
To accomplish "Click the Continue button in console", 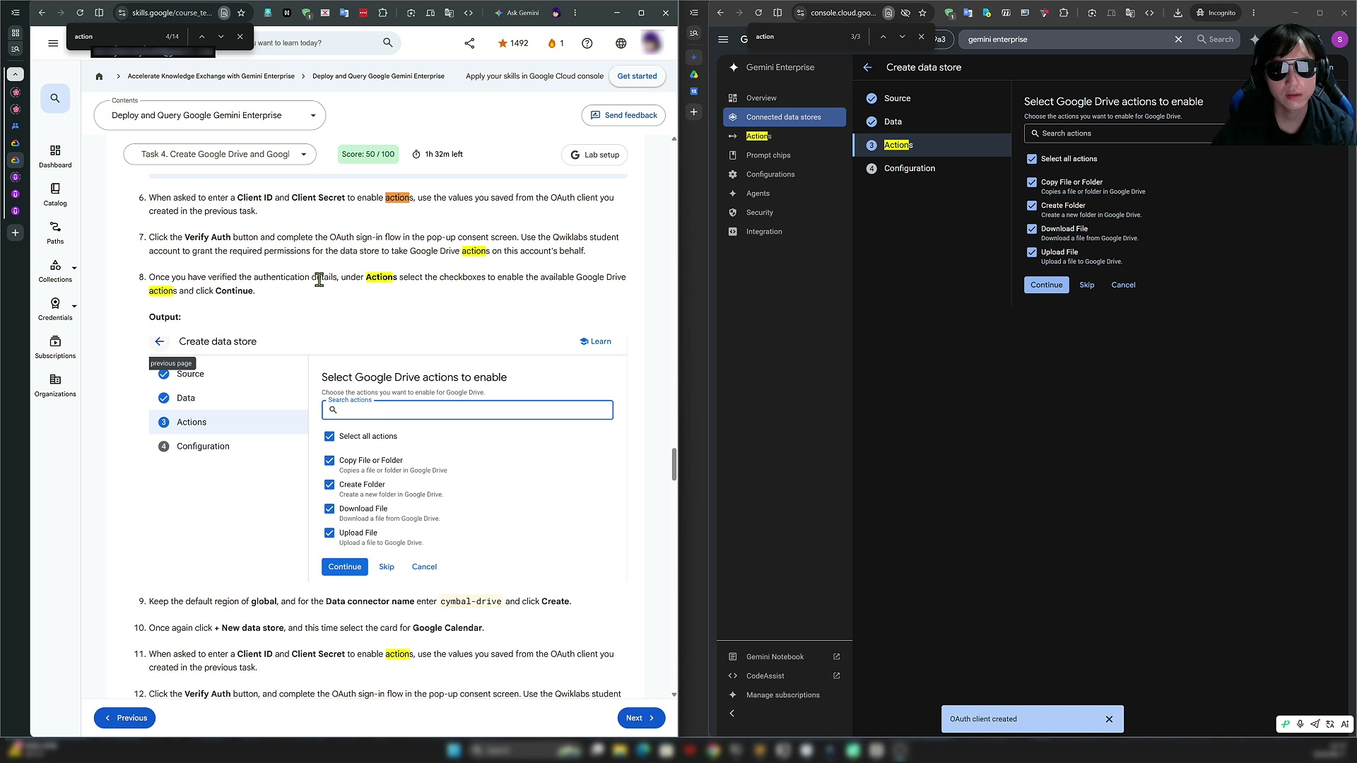I will tap(1046, 285).
